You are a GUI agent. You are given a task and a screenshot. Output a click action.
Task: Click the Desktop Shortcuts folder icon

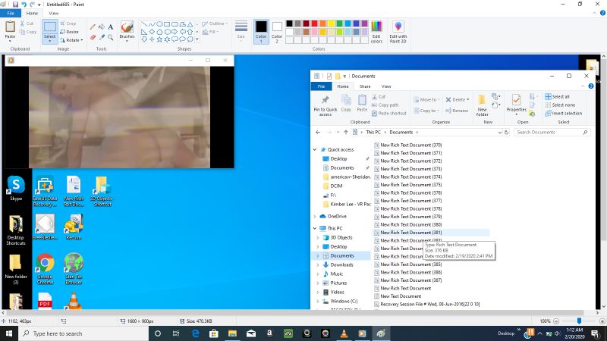coord(16,230)
